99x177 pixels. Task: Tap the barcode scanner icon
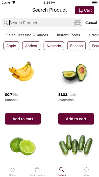[77, 23]
